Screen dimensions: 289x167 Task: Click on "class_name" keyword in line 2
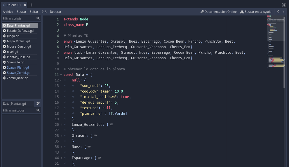point(74,25)
